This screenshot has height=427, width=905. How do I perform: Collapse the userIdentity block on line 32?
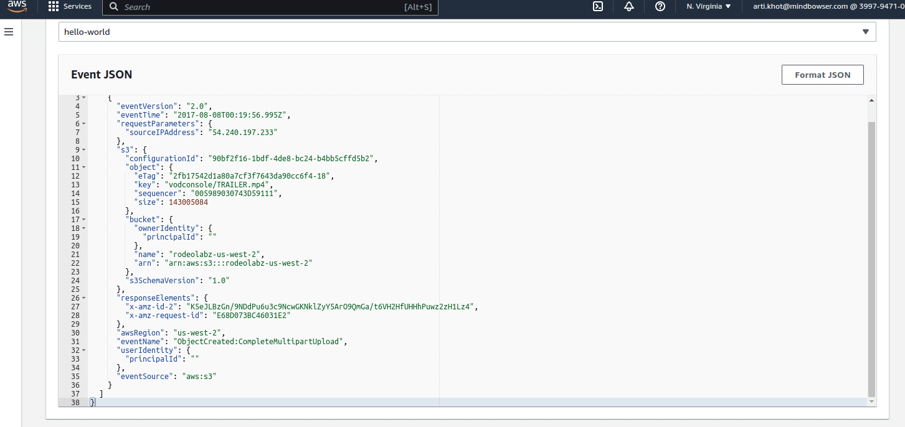click(x=84, y=350)
